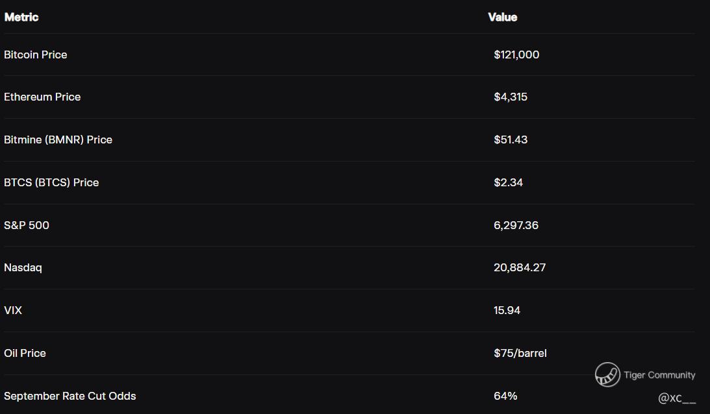Select the September Rate Cut Odds label

point(70,396)
